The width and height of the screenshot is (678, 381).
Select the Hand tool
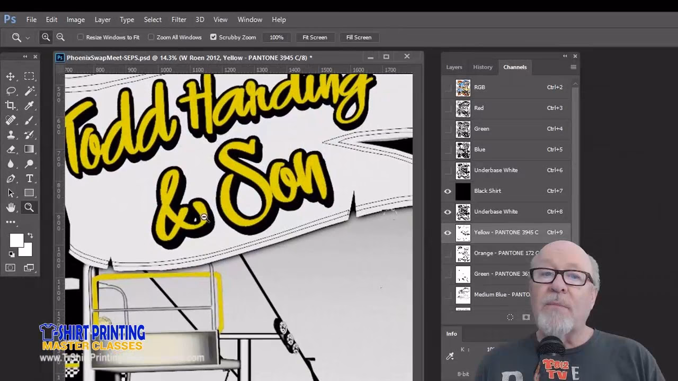click(10, 207)
